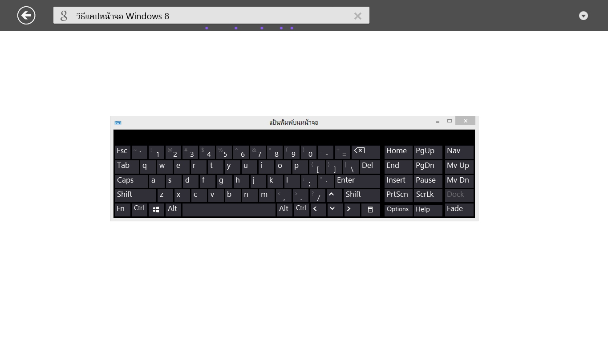Toggle the Fn key

click(122, 210)
